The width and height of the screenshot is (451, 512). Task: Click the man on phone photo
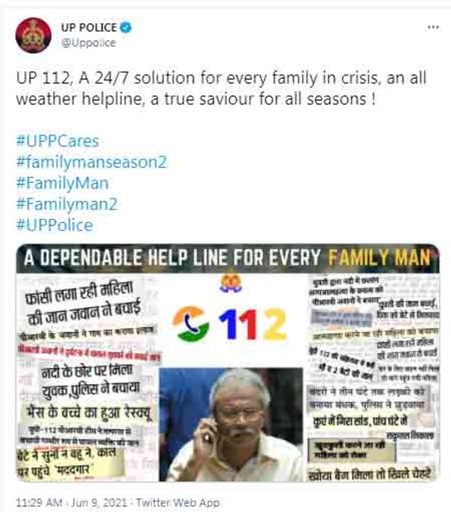[231, 424]
